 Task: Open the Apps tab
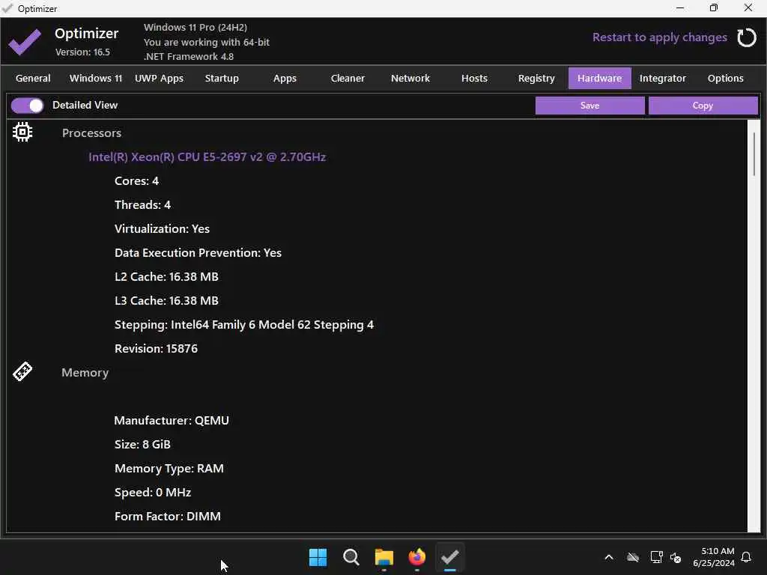pyautogui.click(x=285, y=78)
